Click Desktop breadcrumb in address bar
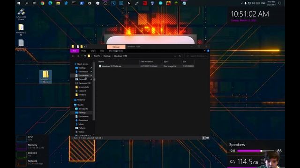 pyautogui.click(x=107, y=56)
